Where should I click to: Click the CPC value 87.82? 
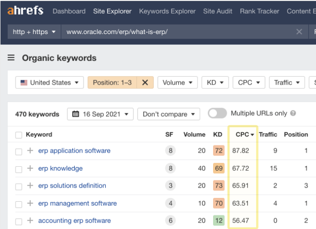[x=240, y=151]
